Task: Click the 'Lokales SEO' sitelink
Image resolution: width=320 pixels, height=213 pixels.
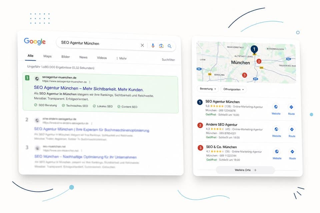Action: (x=103, y=106)
